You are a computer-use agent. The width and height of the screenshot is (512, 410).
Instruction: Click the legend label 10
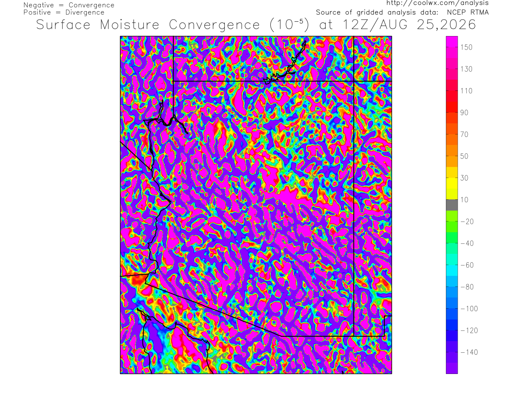point(464,200)
